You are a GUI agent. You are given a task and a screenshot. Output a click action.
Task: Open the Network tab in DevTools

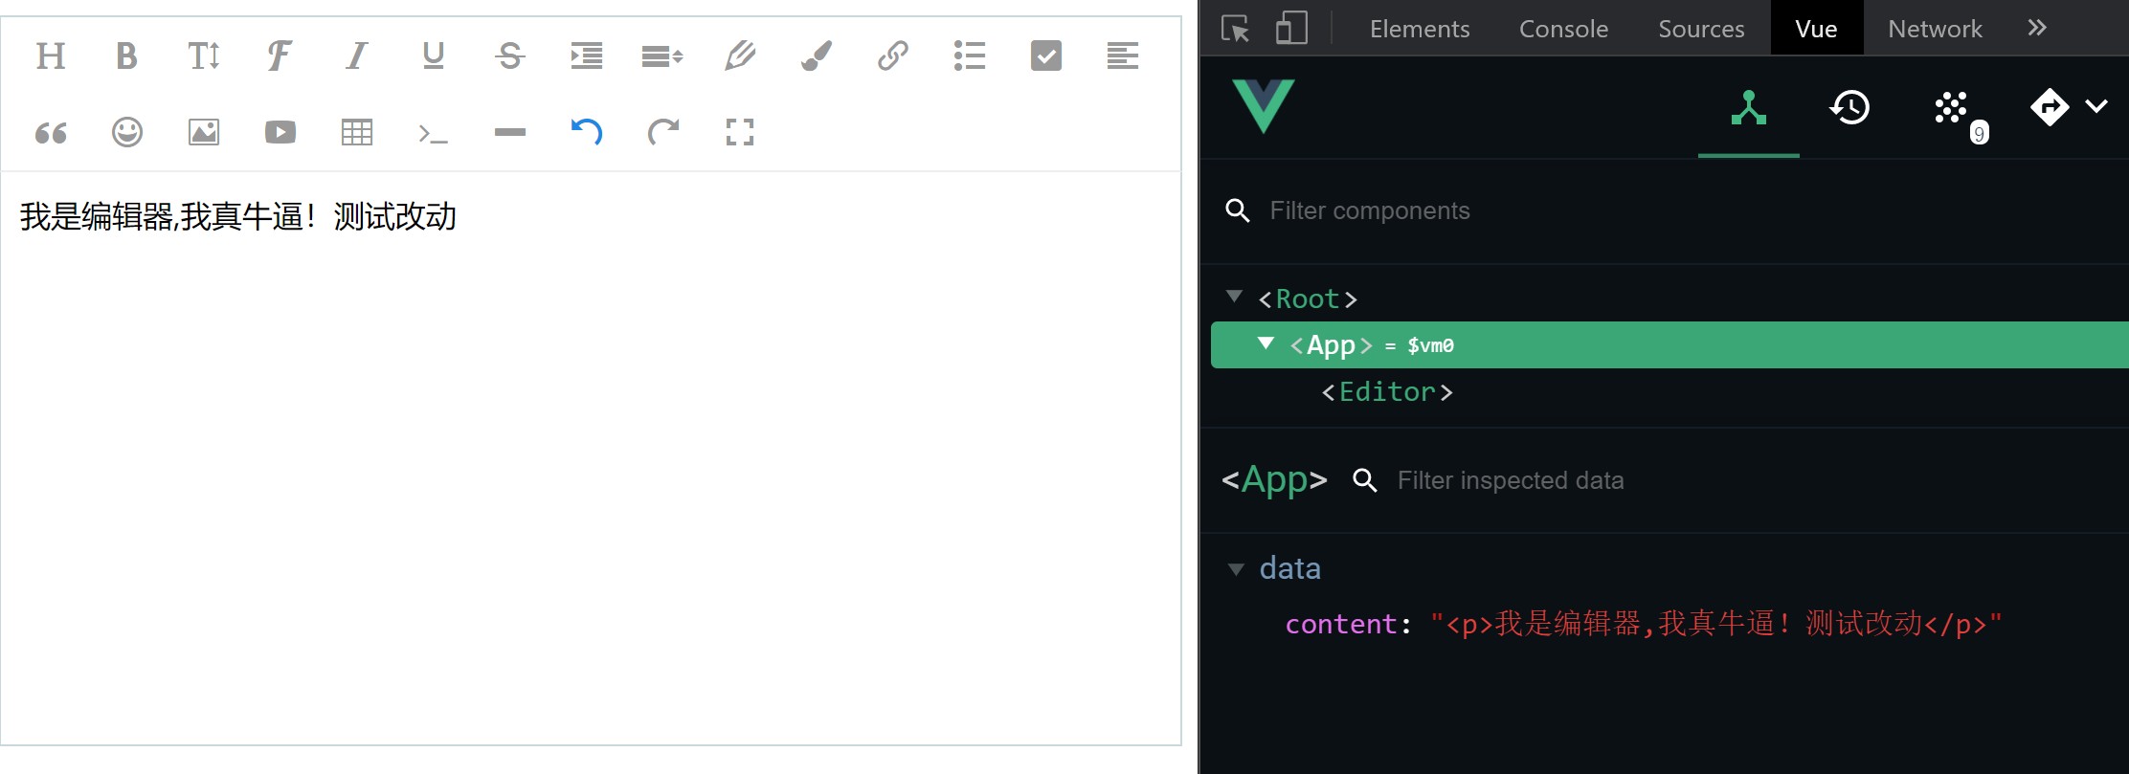coord(1935,29)
